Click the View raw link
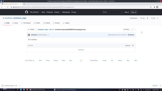 81,50
